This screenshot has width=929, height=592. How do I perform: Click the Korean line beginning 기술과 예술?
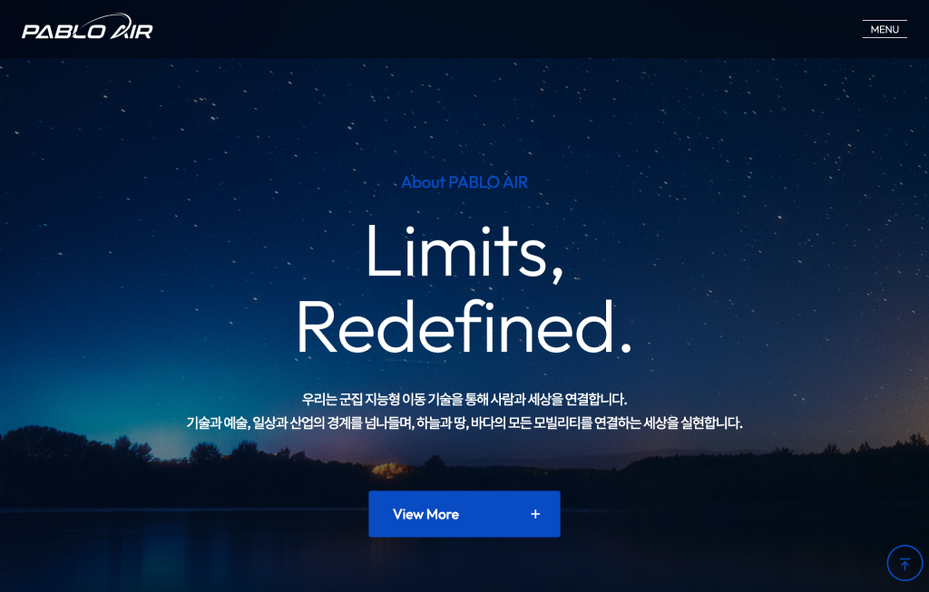tap(464, 422)
